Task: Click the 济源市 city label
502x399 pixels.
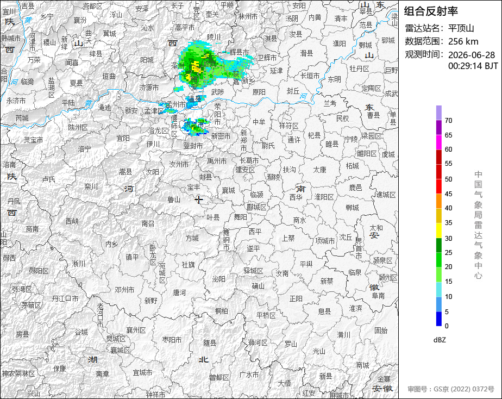Action: pos(149,87)
